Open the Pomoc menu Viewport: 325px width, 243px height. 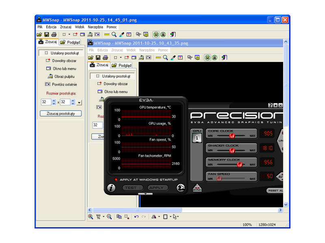(x=112, y=27)
